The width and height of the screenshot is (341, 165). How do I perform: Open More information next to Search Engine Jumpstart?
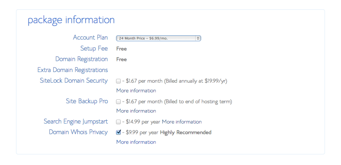coord(182,122)
